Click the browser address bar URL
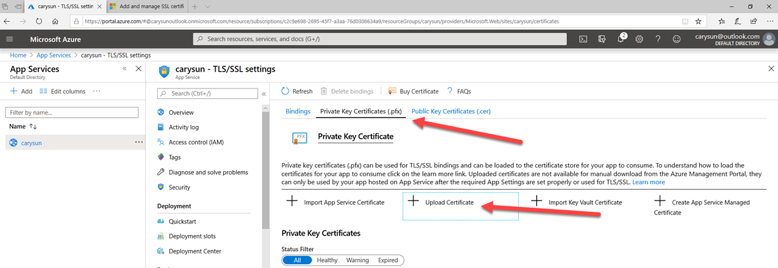 [x=321, y=21]
